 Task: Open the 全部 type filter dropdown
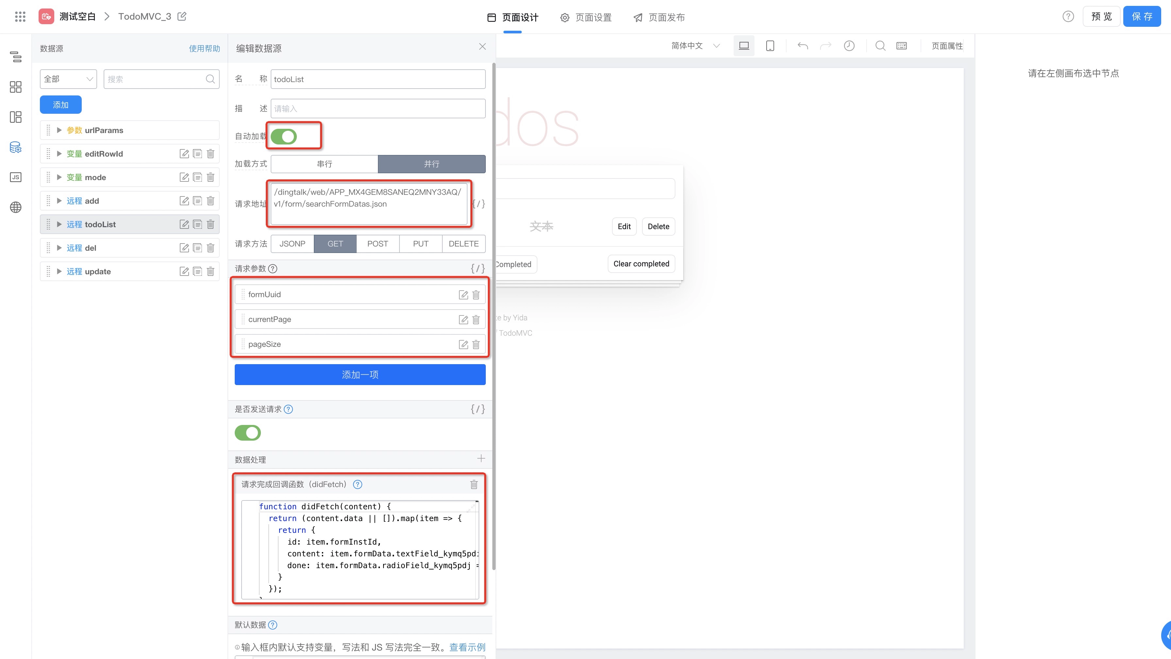(x=68, y=79)
